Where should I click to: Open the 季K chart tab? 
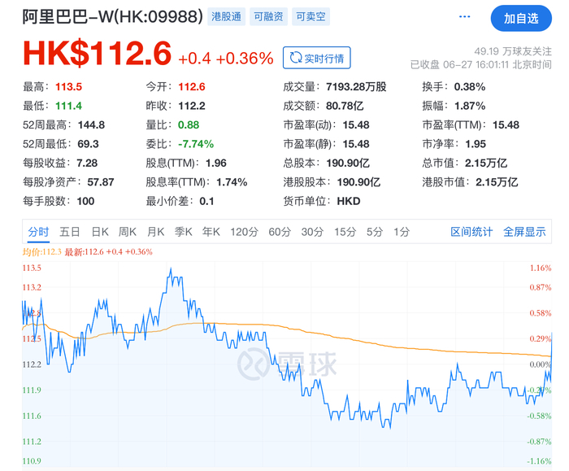click(183, 232)
